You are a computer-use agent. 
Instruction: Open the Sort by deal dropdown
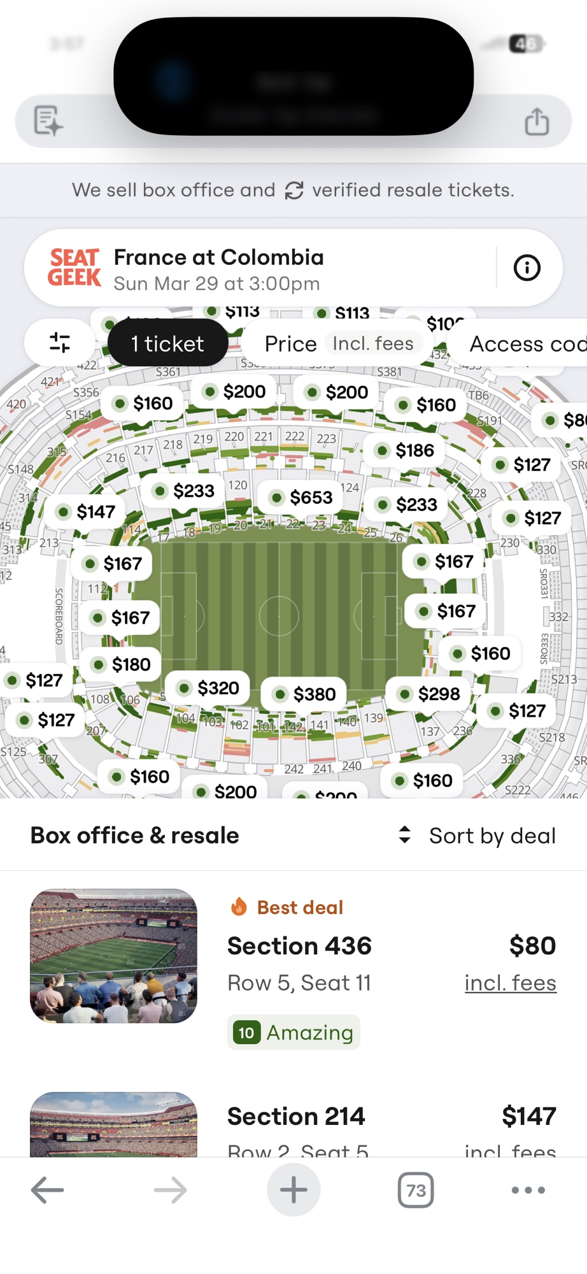click(x=477, y=835)
